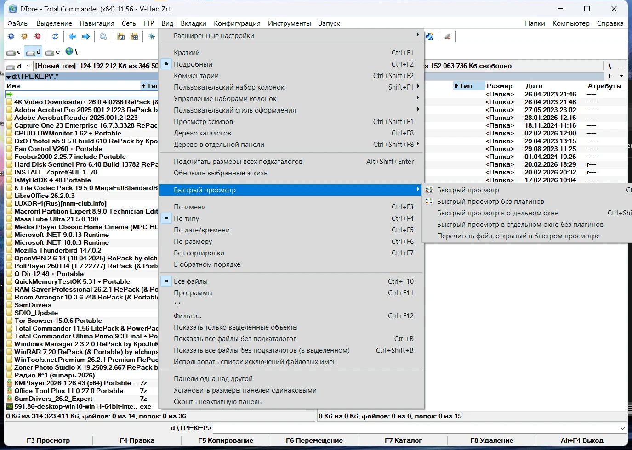Choose sort По имени option
The image size is (632, 450).
[190, 207]
